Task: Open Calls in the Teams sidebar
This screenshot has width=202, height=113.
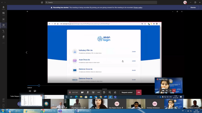Action: (4, 31)
